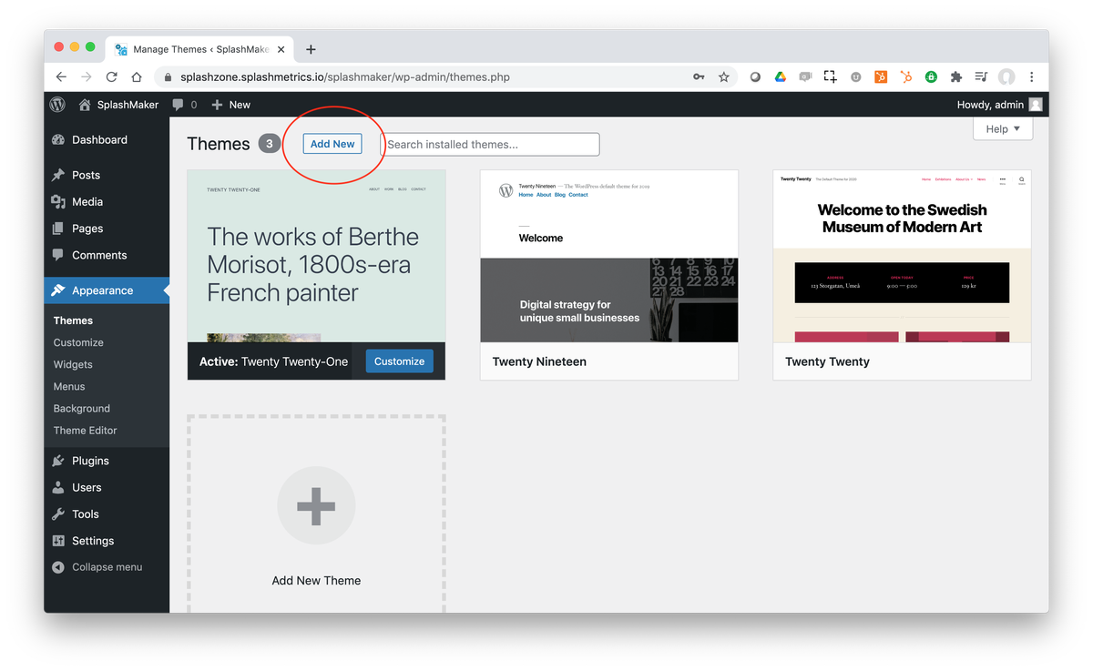Open the saved passwords key icon
1093x671 pixels.
coord(699,77)
